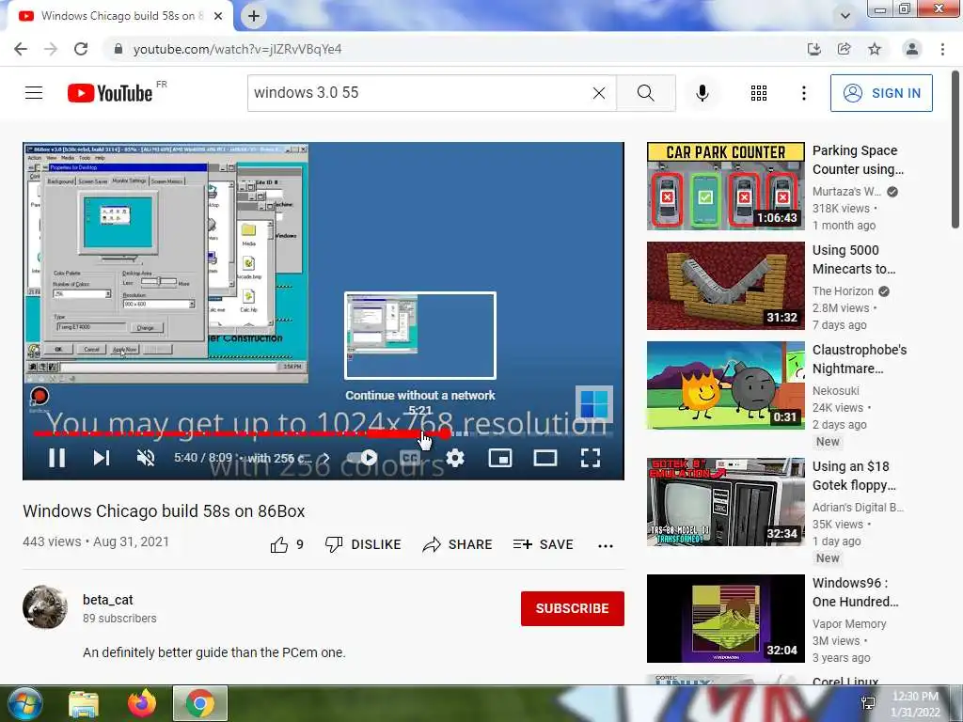Open the beta_cat channel name link
Screen dimensions: 963x722
pos(107,600)
